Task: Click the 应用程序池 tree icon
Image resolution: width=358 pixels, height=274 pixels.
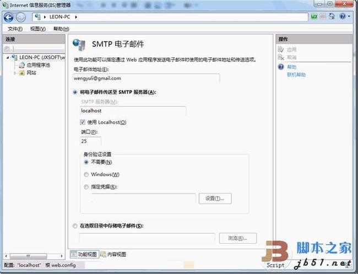Action: tap(22, 65)
